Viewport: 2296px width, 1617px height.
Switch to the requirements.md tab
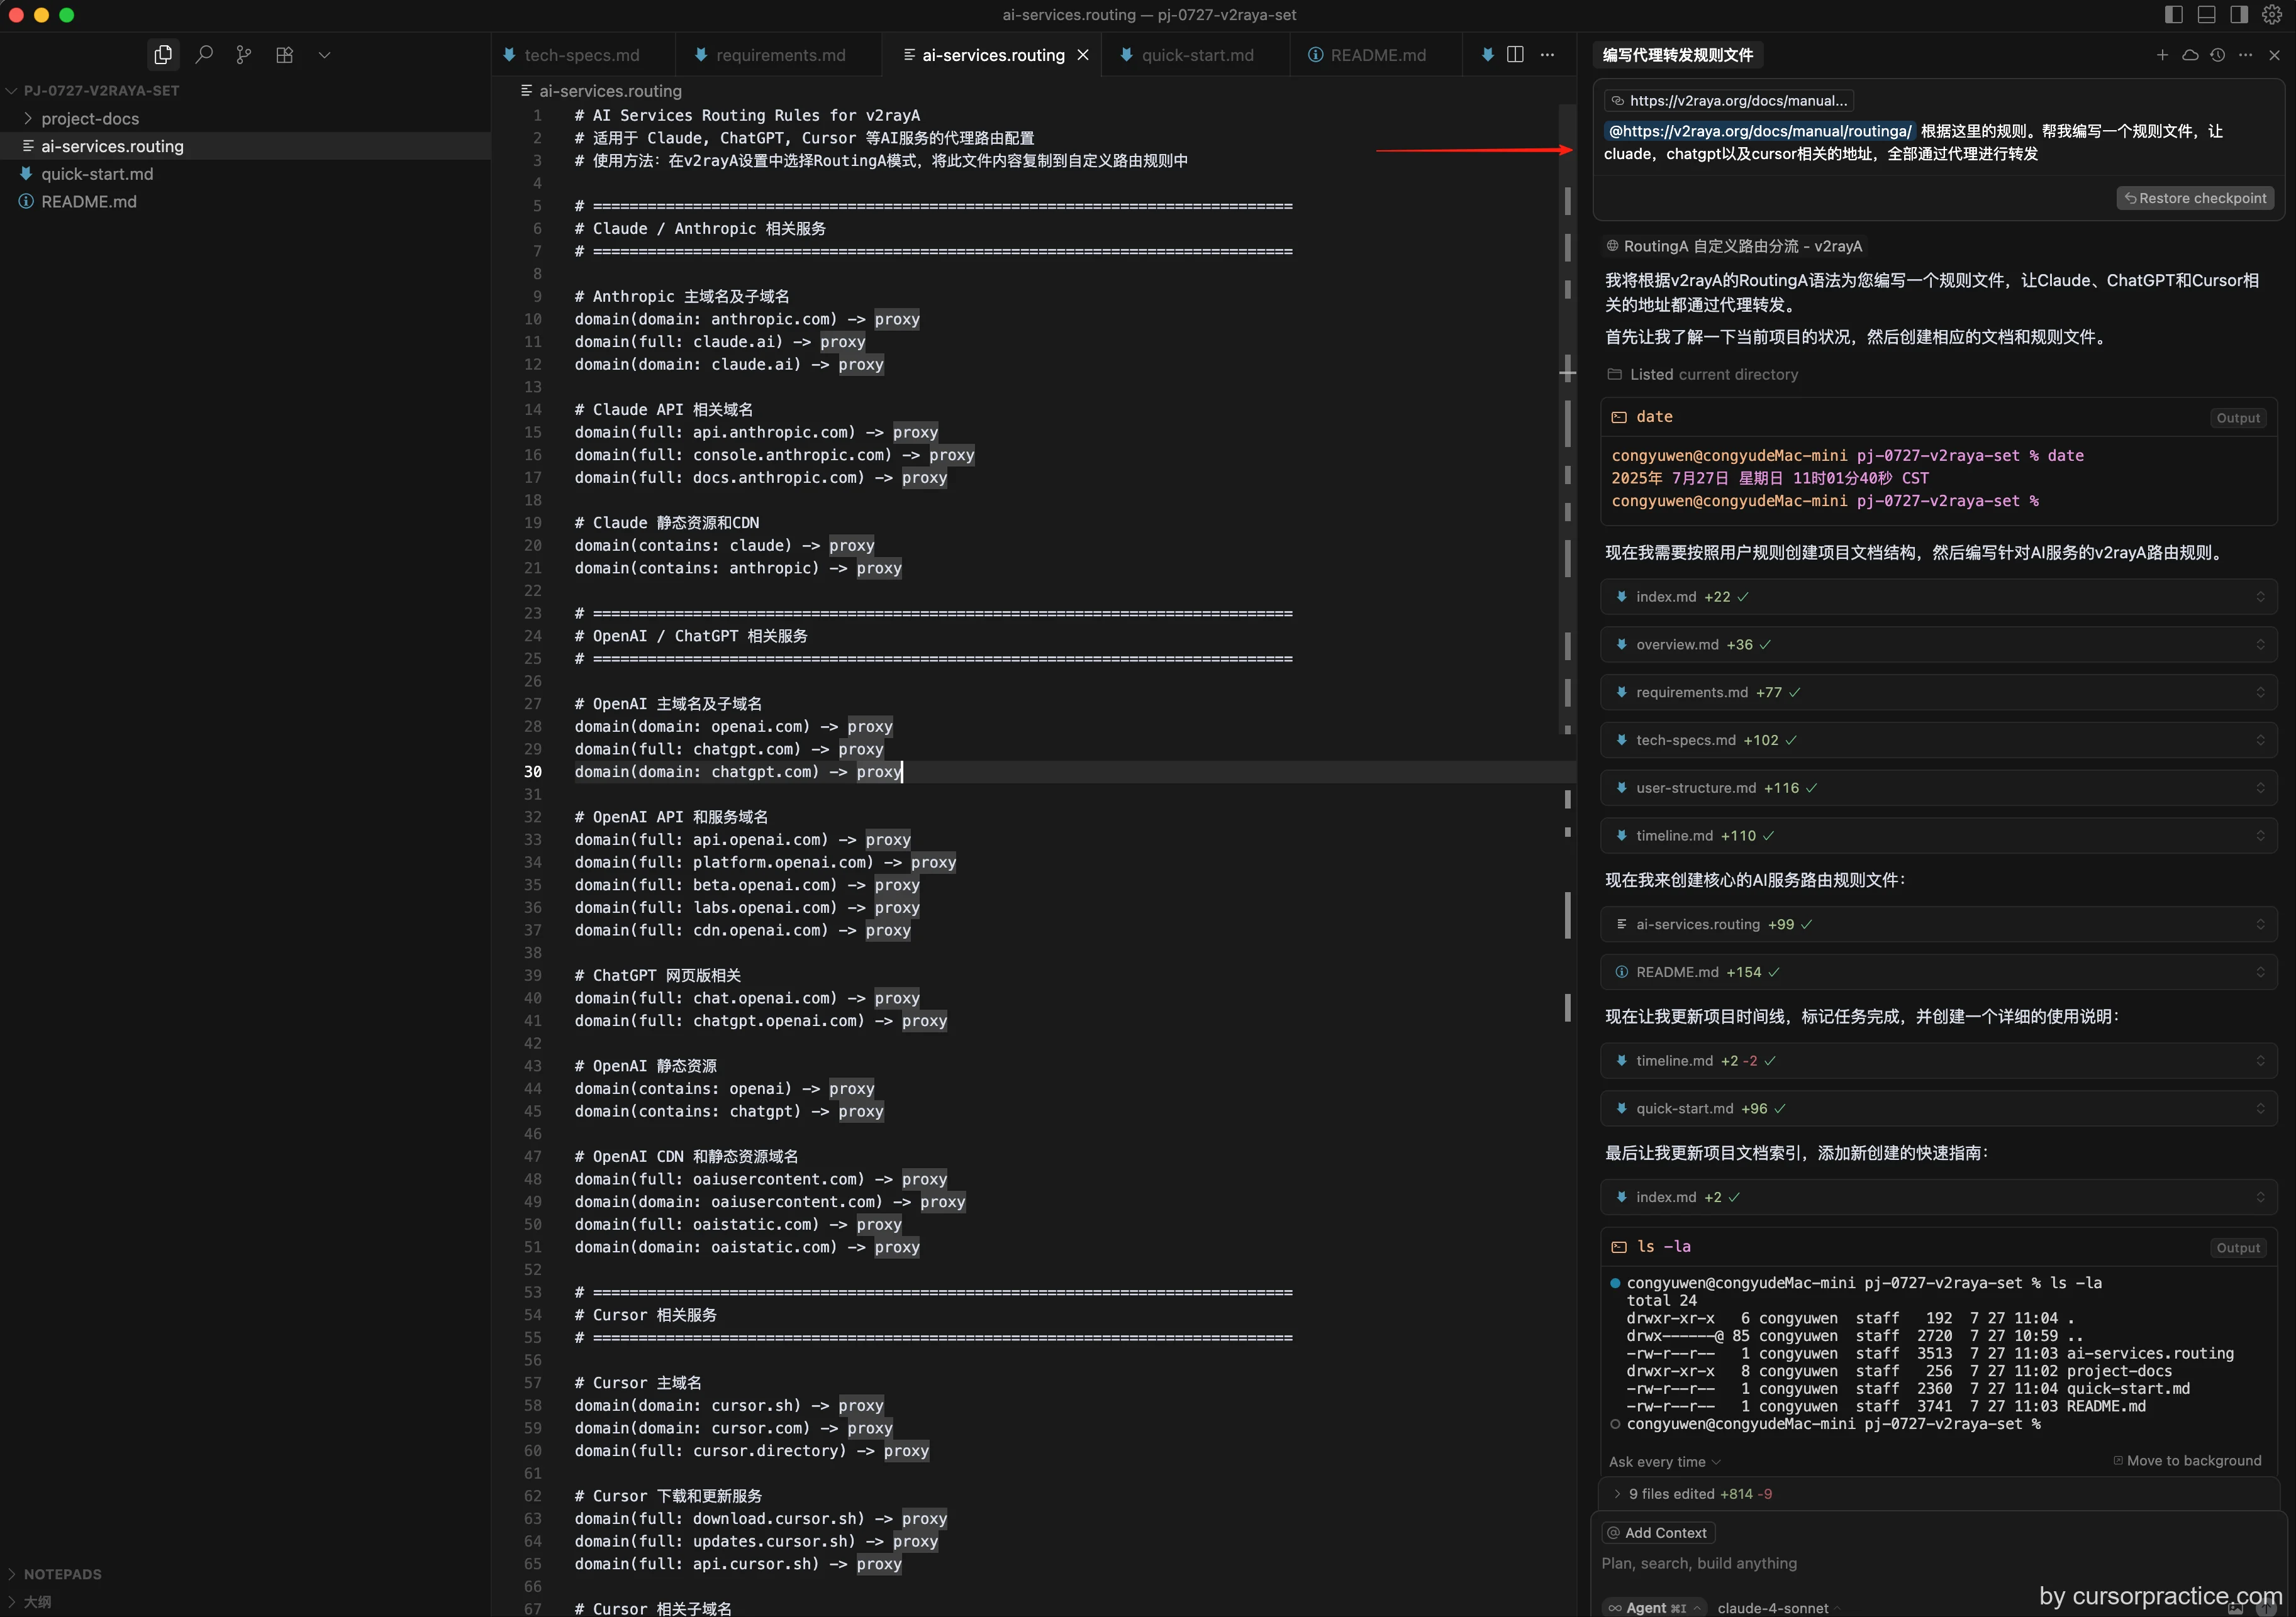(x=780, y=55)
